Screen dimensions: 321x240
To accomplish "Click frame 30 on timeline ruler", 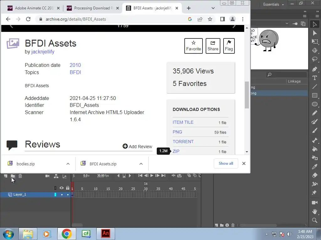I will click(x=145, y=189).
